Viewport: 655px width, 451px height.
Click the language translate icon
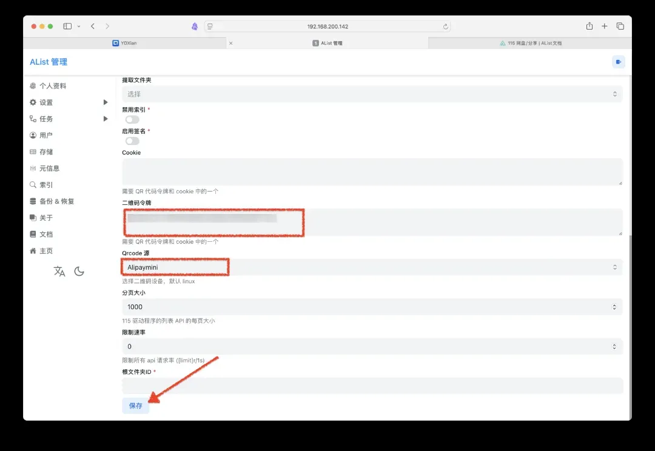(59, 272)
